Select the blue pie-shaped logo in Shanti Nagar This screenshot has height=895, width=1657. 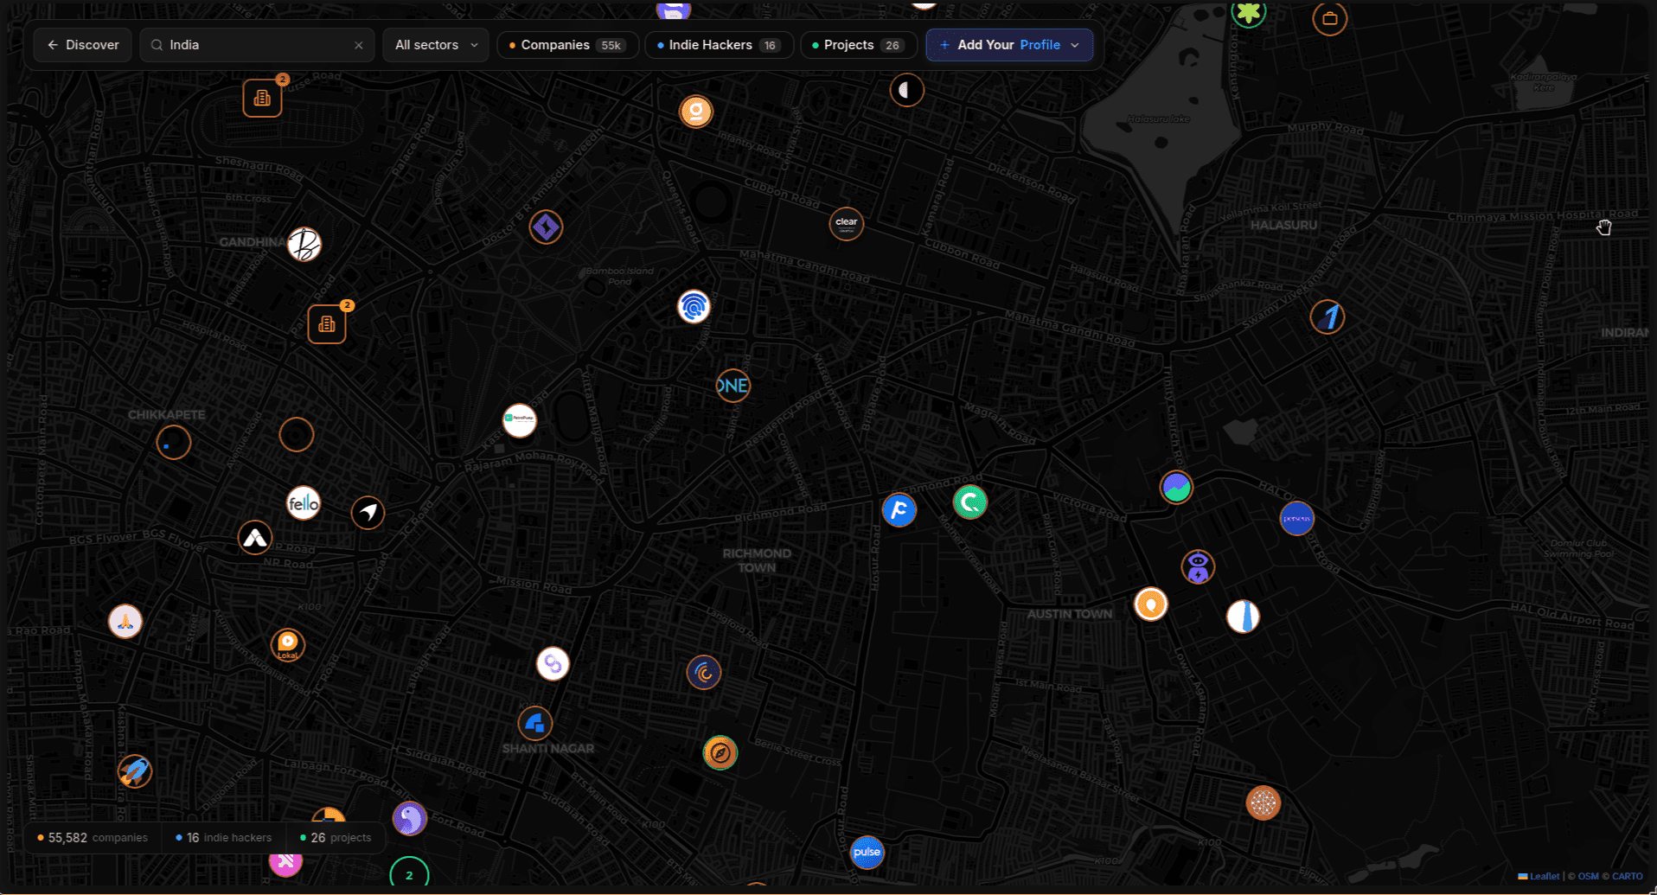coord(535,724)
